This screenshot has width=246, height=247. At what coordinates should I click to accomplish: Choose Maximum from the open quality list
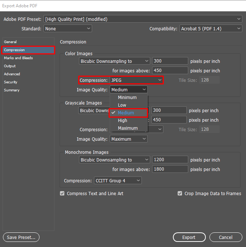tap(129, 128)
